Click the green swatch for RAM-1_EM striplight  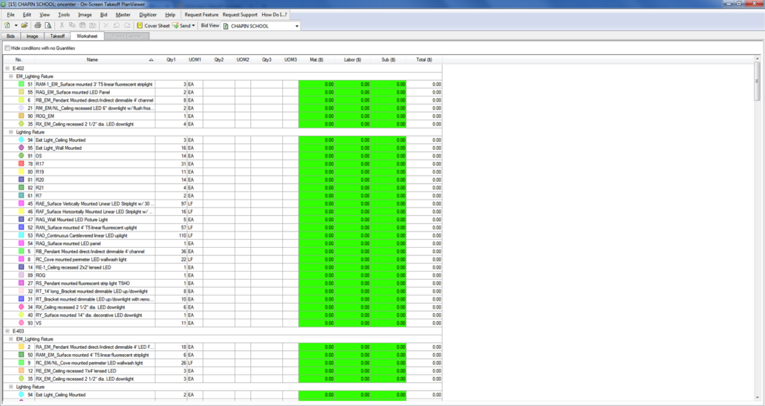click(21, 85)
